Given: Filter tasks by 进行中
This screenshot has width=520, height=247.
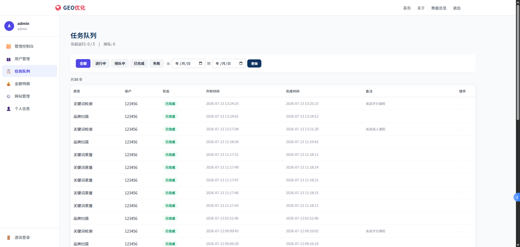Looking at the screenshot, I should click(100, 63).
